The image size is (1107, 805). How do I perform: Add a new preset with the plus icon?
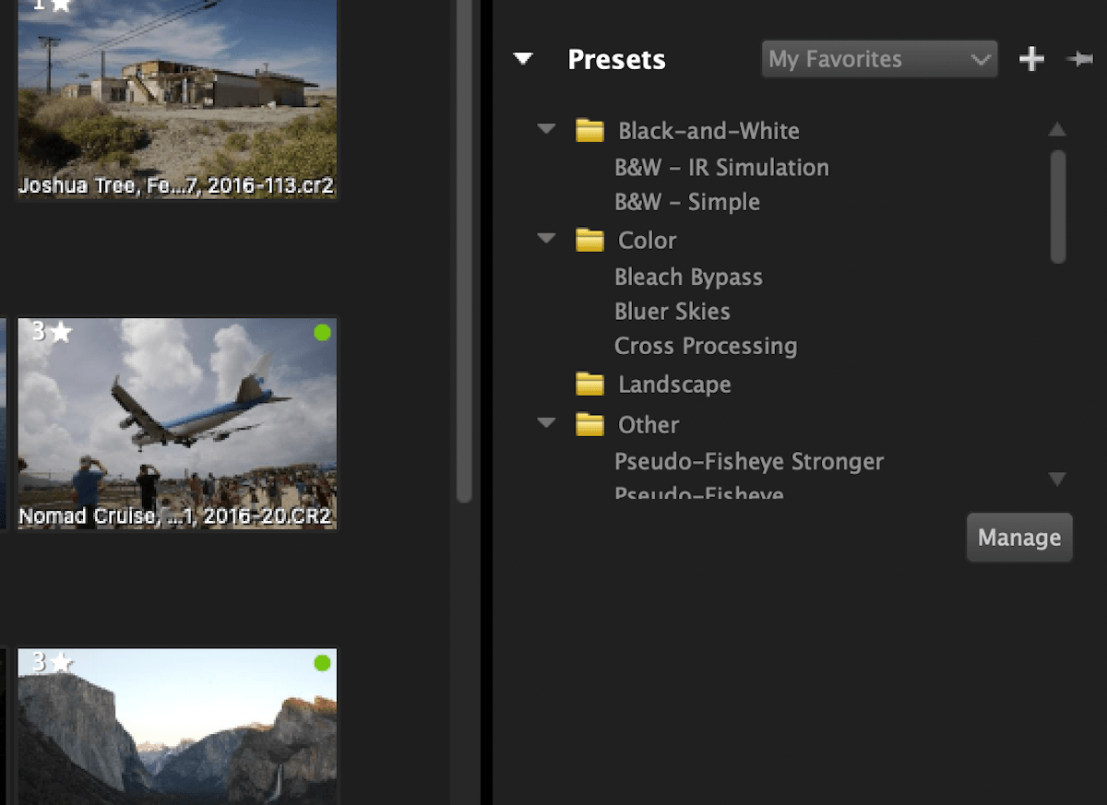pos(1031,58)
